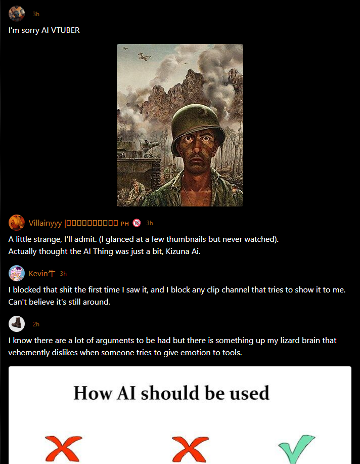
Task: Enlarge the 'How AI should be used' image
Action: [180, 415]
